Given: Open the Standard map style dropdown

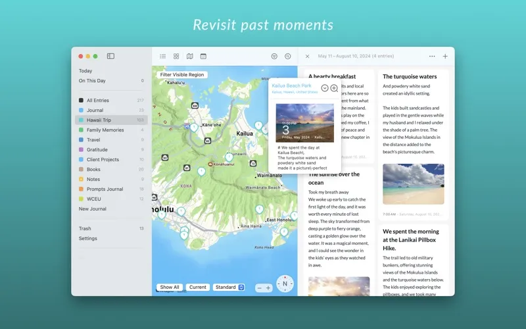Looking at the screenshot, I should (229, 288).
